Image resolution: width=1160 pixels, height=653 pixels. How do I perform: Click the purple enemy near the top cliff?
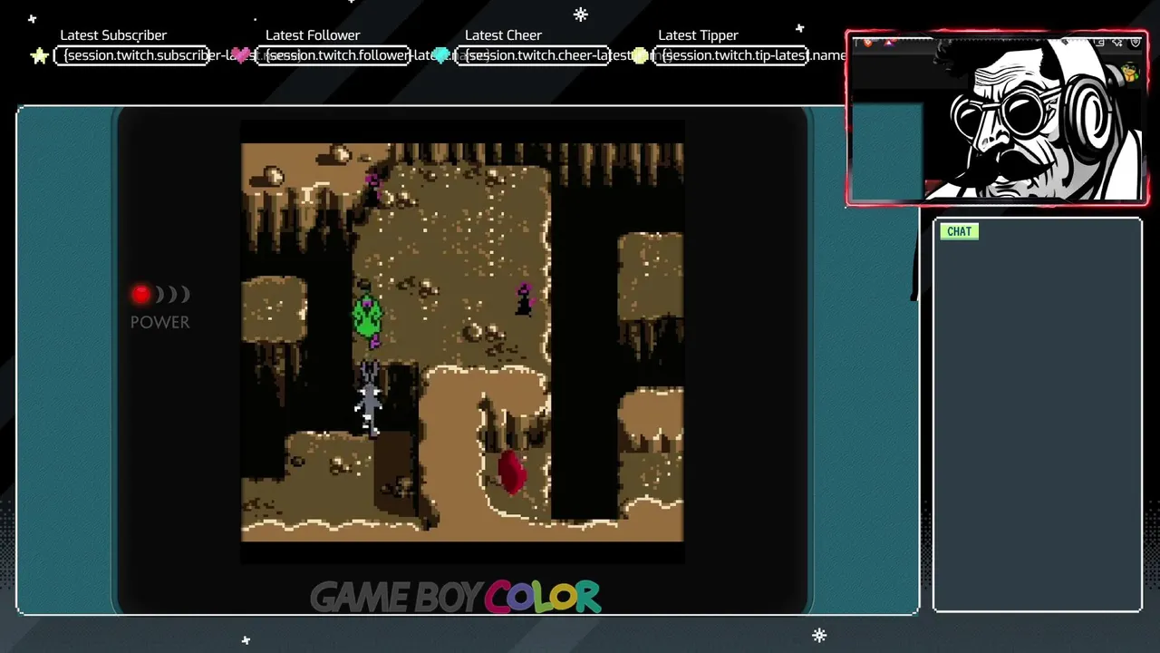372,190
